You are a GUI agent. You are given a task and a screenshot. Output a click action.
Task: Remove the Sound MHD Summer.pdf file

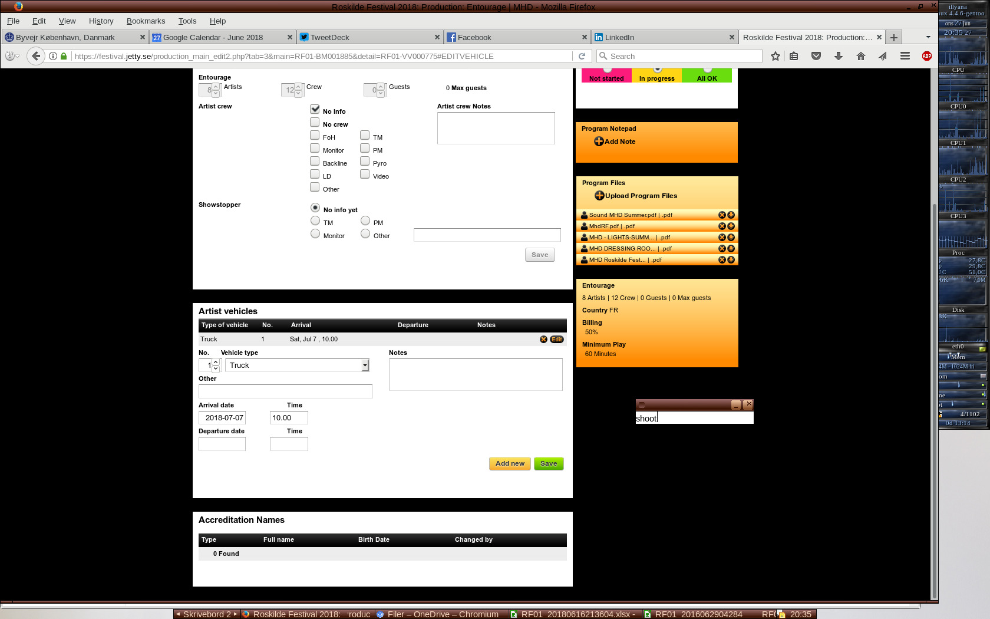pyautogui.click(x=722, y=215)
